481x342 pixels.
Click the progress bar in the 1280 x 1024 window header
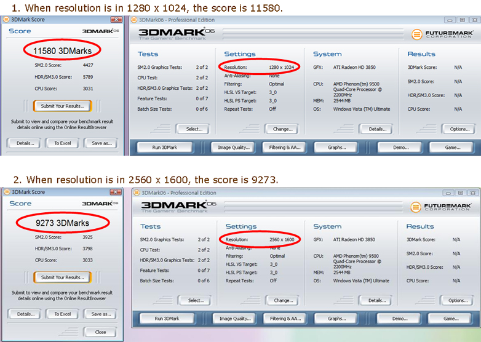[313, 34]
